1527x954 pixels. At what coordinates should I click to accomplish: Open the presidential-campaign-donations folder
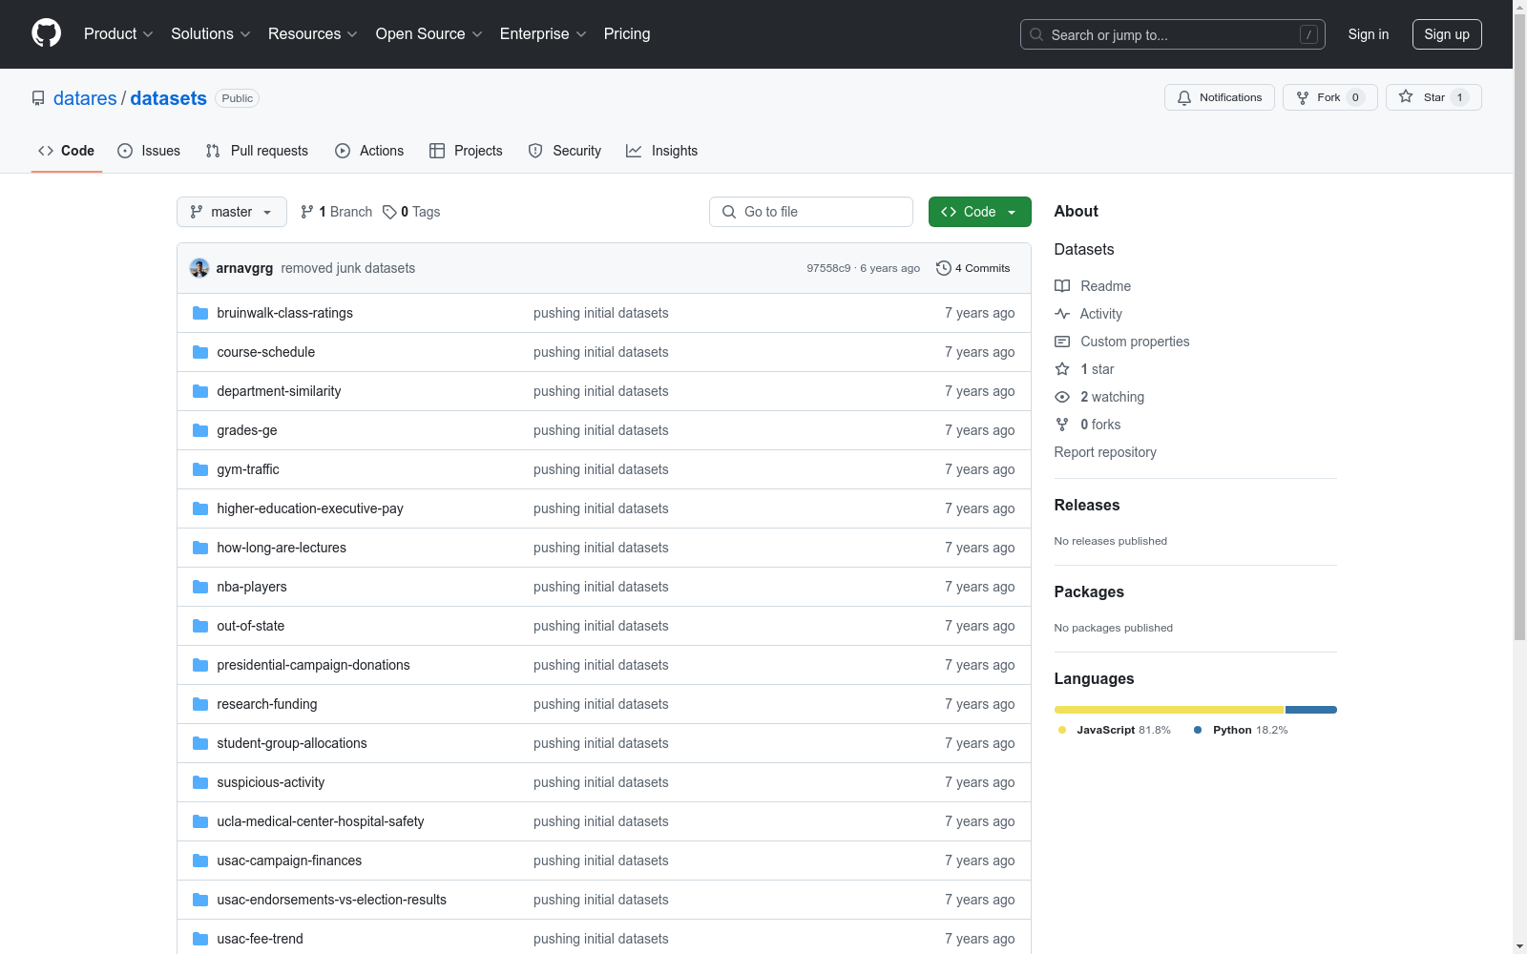click(313, 665)
